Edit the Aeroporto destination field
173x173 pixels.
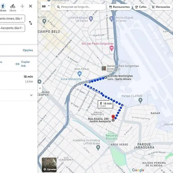coord(12,28)
